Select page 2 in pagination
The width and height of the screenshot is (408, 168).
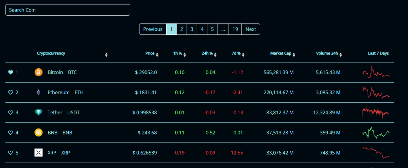coord(182,29)
